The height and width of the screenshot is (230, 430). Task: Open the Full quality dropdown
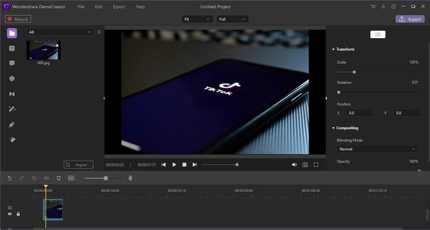point(233,19)
